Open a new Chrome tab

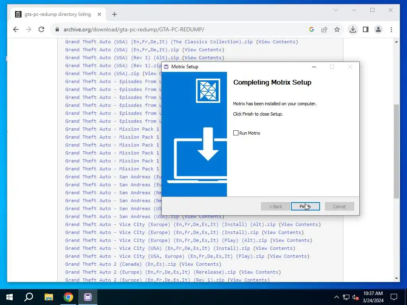(x=114, y=14)
